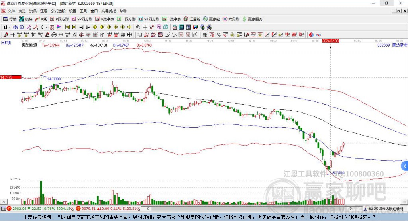The height and width of the screenshot is (221, 408).
Task: Open the 赢家轮 wheel tool
Action: (212, 19)
